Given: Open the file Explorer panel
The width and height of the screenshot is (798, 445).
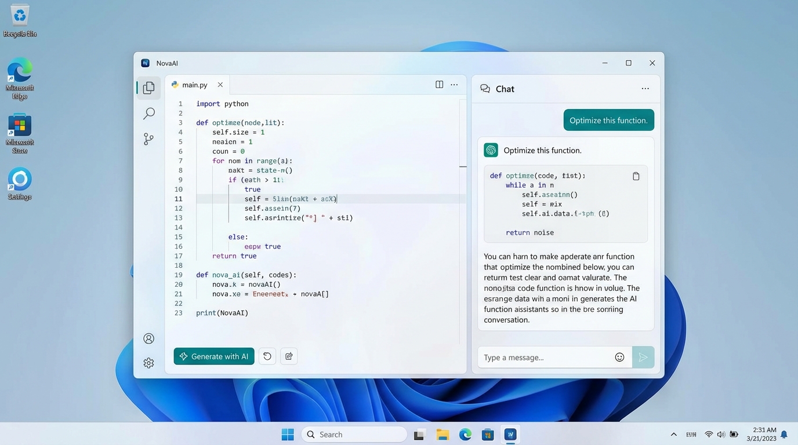Looking at the screenshot, I should [148, 87].
